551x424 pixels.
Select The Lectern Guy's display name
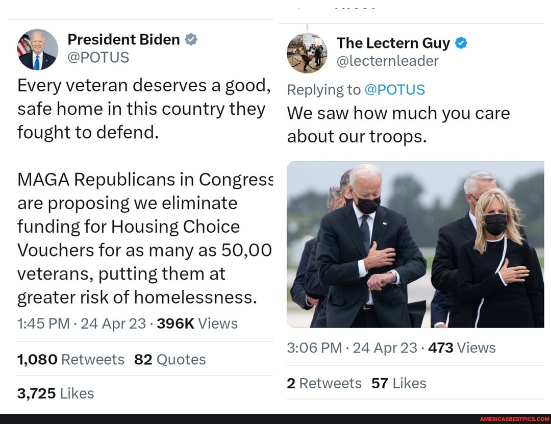[x=393, y=43]
